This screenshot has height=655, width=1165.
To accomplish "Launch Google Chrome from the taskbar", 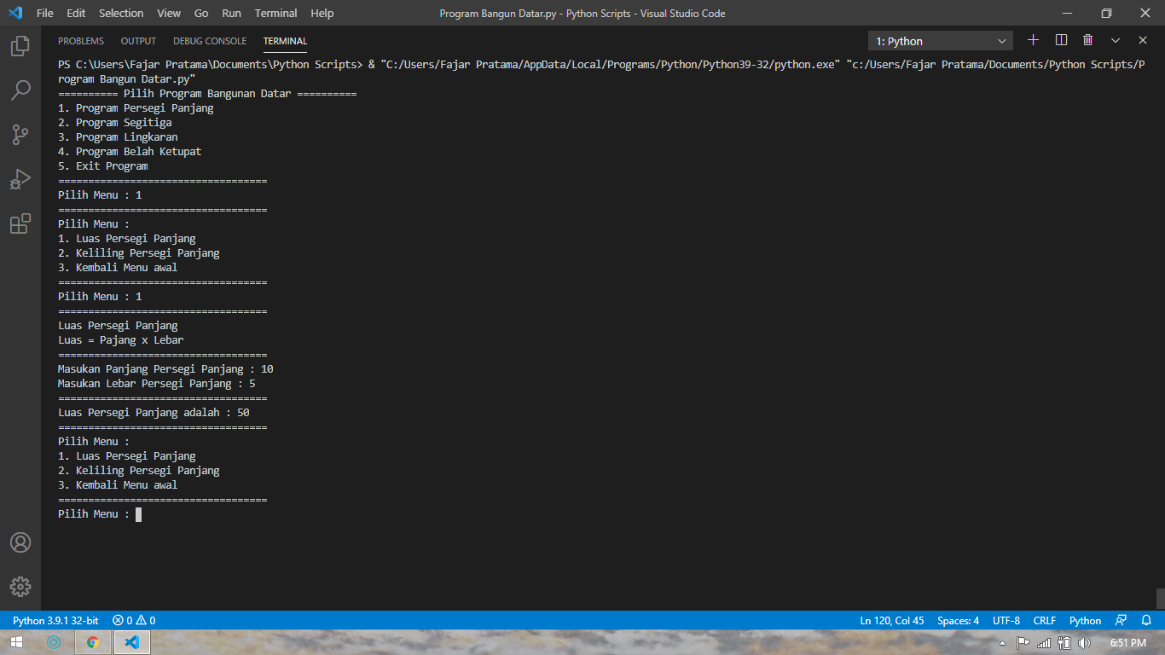I will pyautogui.click(x=92, y=642).
